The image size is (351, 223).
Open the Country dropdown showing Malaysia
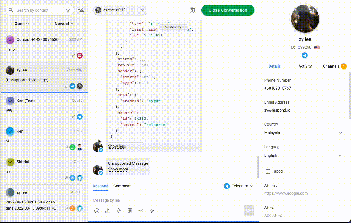tap(303, 133)
